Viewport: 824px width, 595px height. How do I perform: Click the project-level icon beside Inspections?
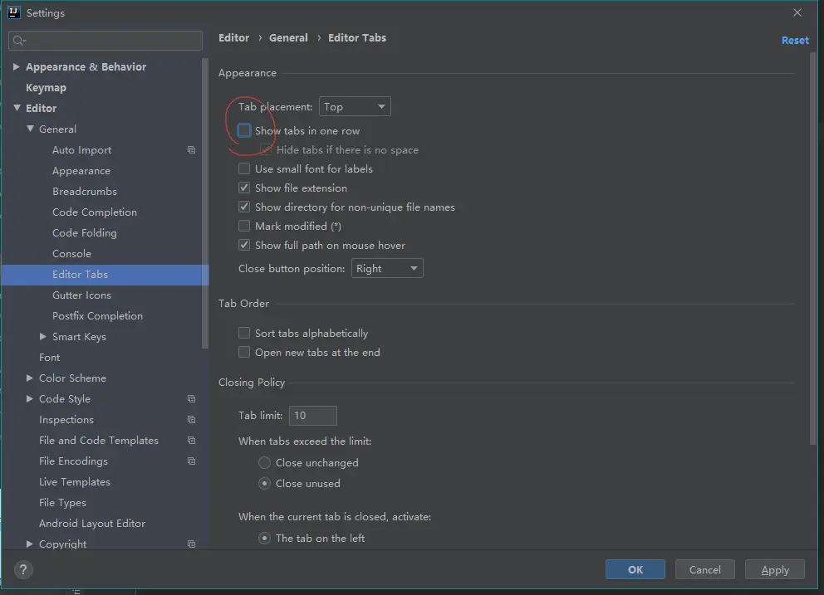click(x=191, y=420)
